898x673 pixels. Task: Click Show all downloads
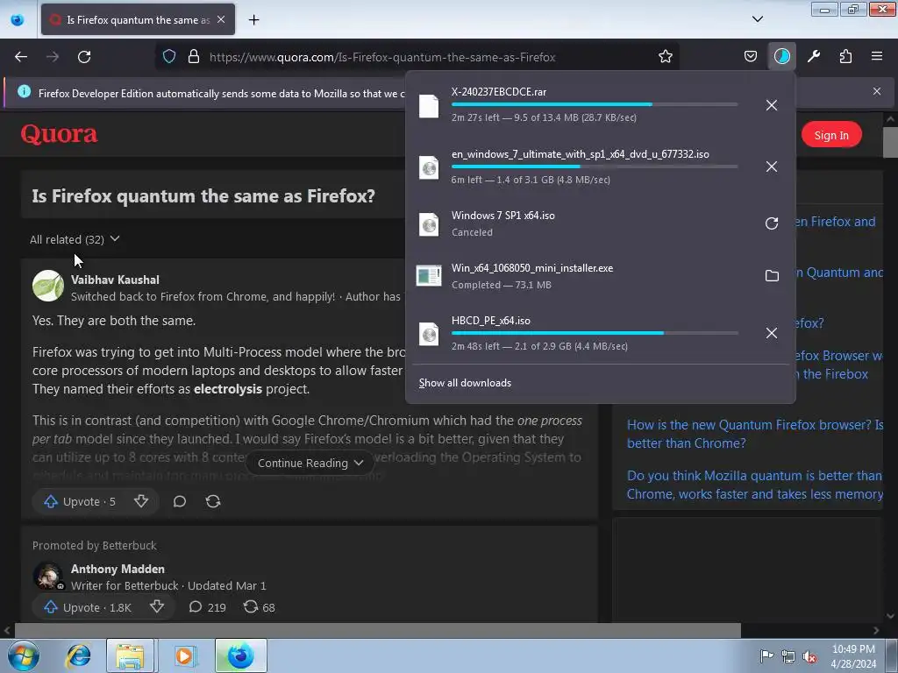click(x=465, y=383)
